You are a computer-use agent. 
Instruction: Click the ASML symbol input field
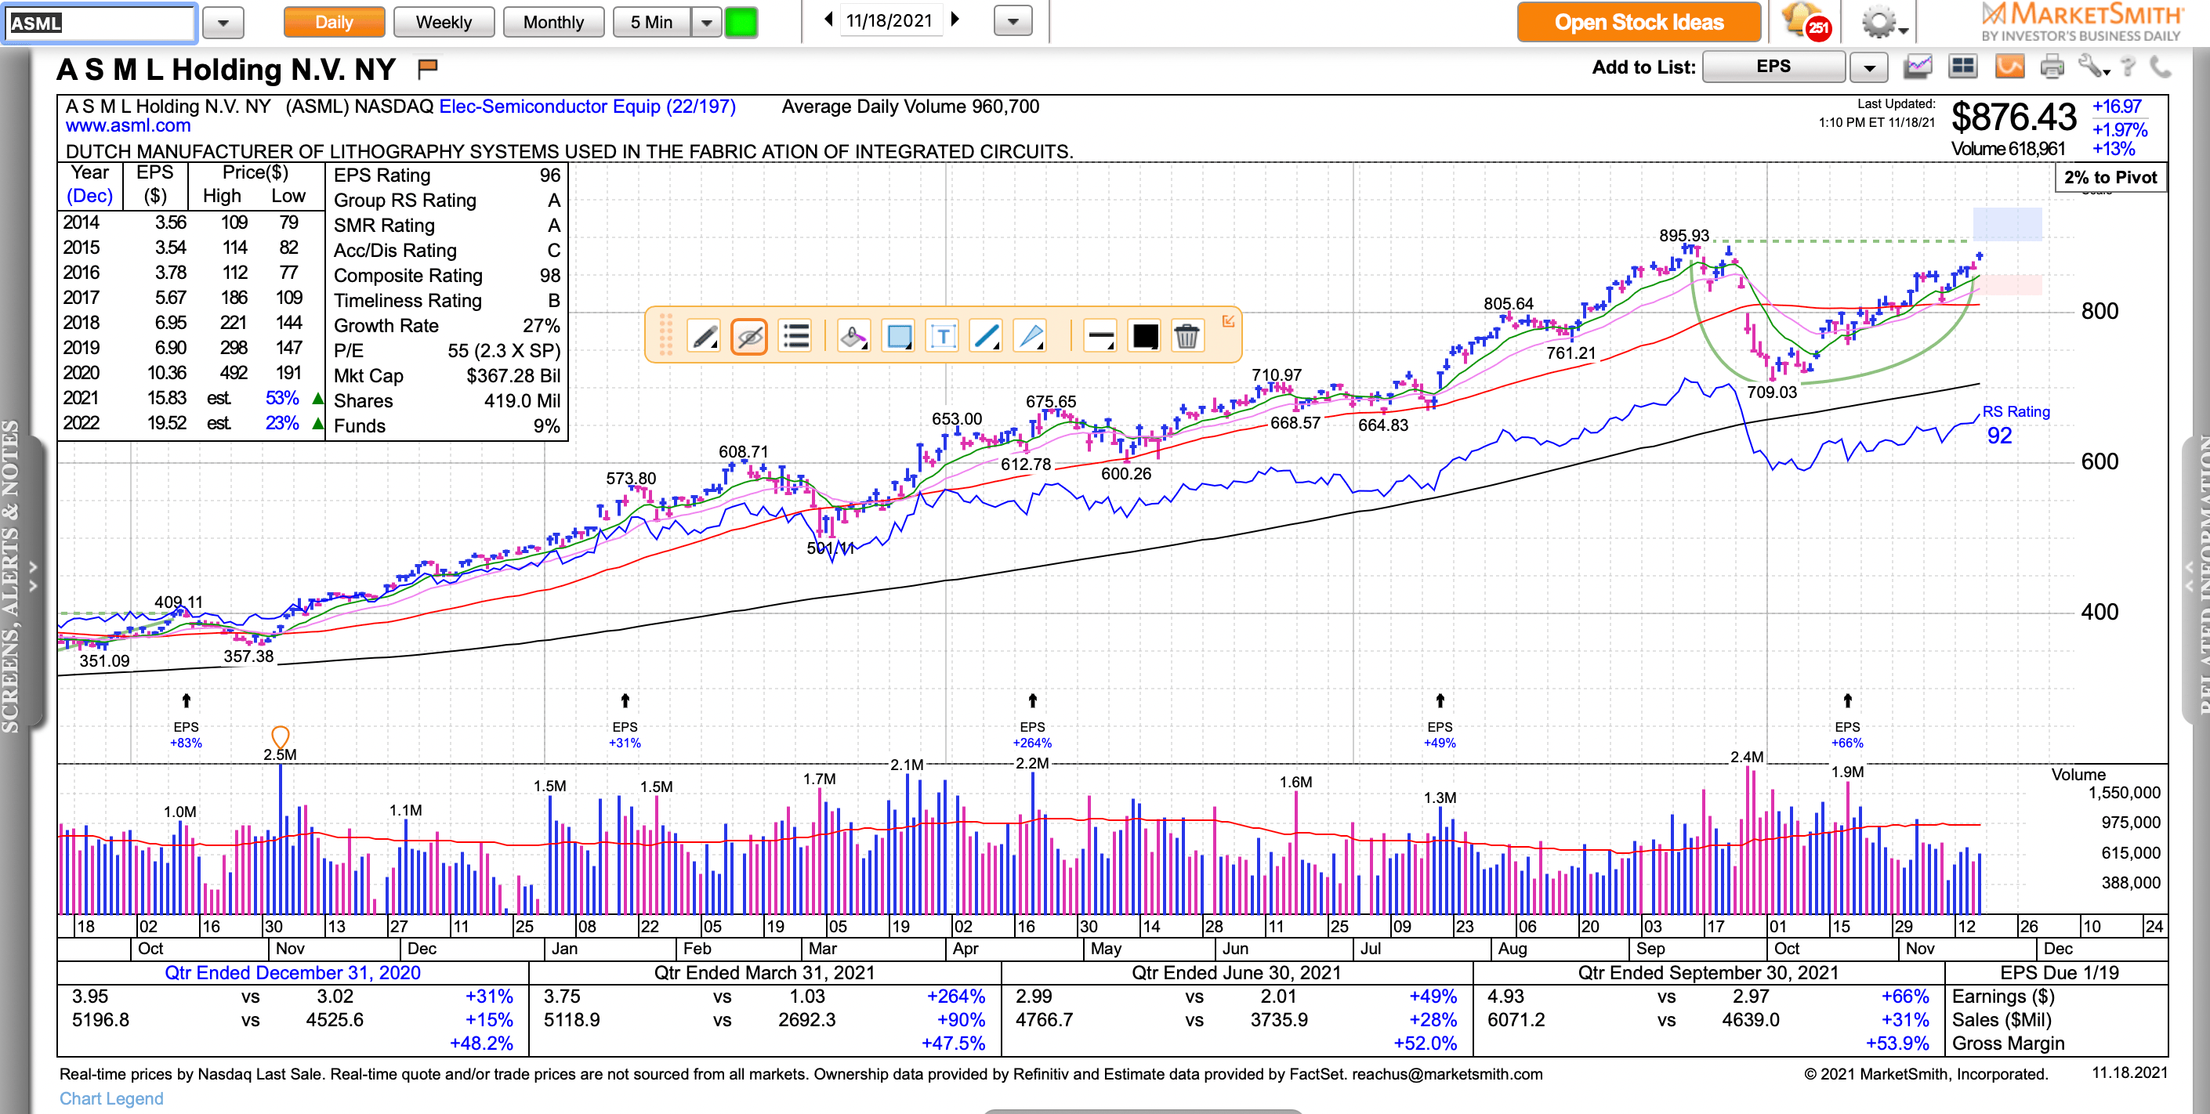point(101,24)
